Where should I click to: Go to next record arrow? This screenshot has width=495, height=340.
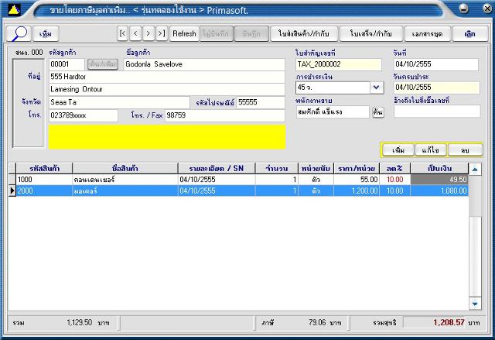pos(148,33)
